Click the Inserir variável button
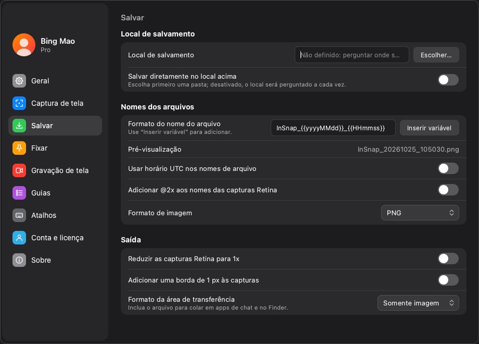479x344 pixels. 429,128
